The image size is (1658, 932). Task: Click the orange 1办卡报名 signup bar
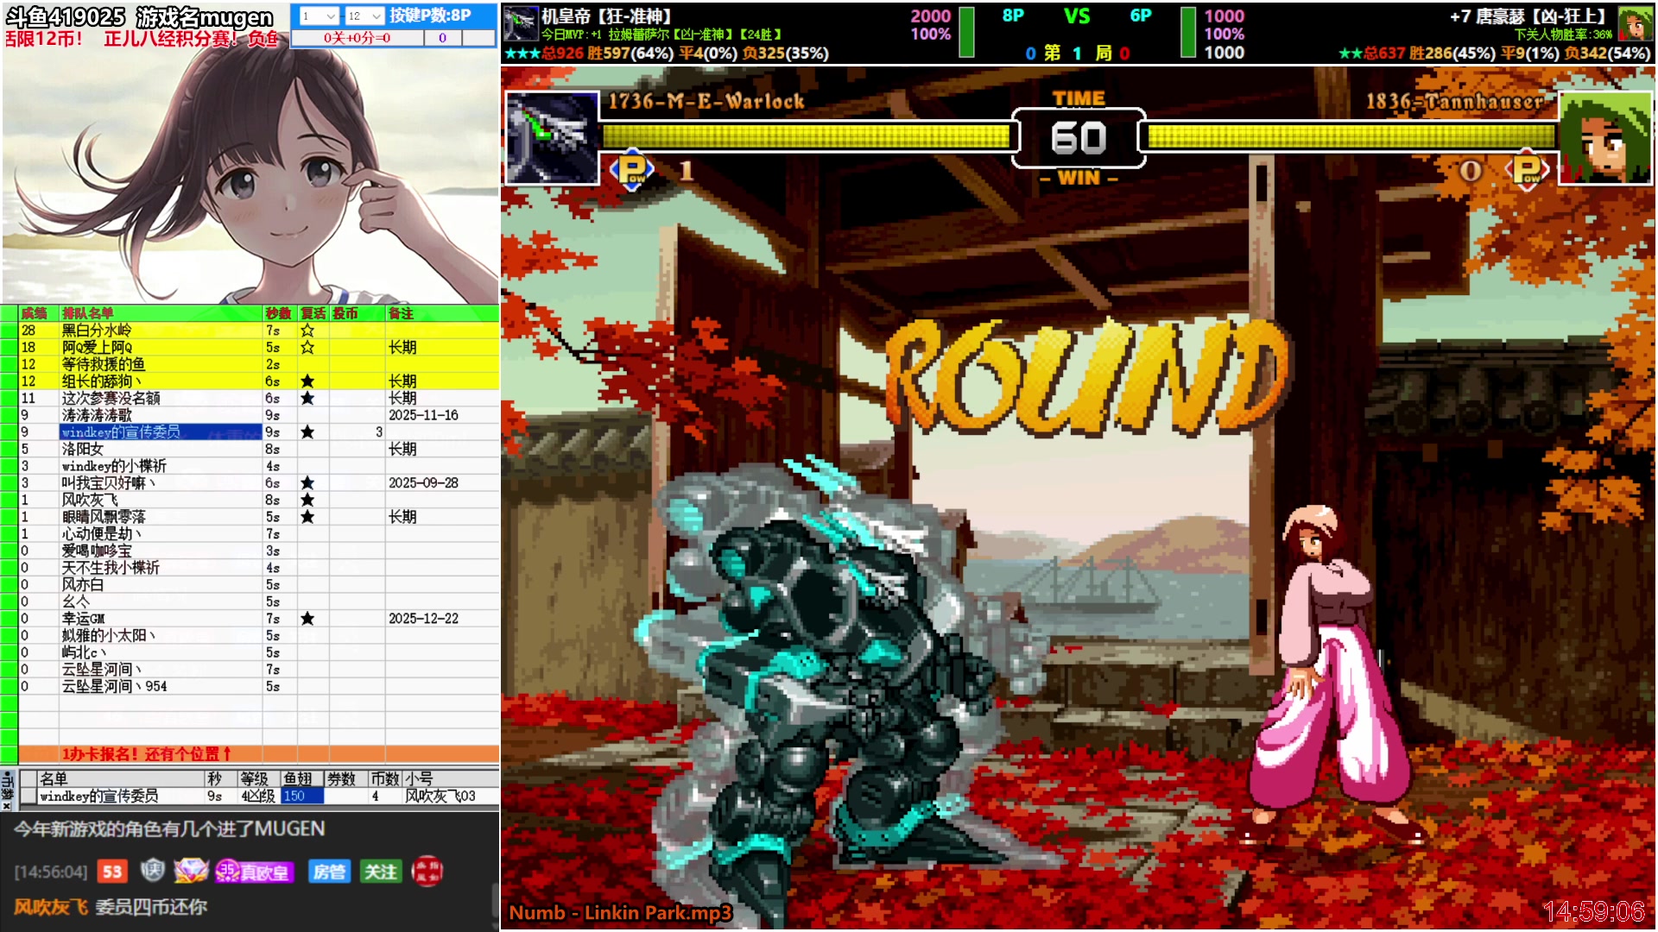click(259, 754)
